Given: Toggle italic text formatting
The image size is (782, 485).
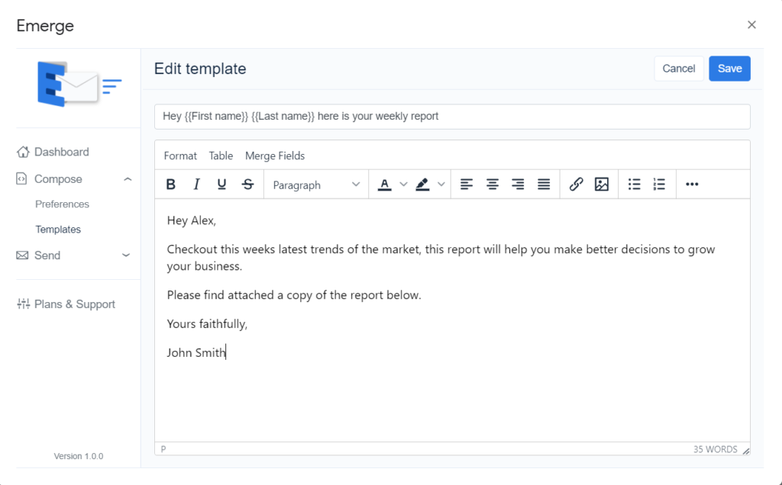Looking at the screenshot, I should (196, 185).
